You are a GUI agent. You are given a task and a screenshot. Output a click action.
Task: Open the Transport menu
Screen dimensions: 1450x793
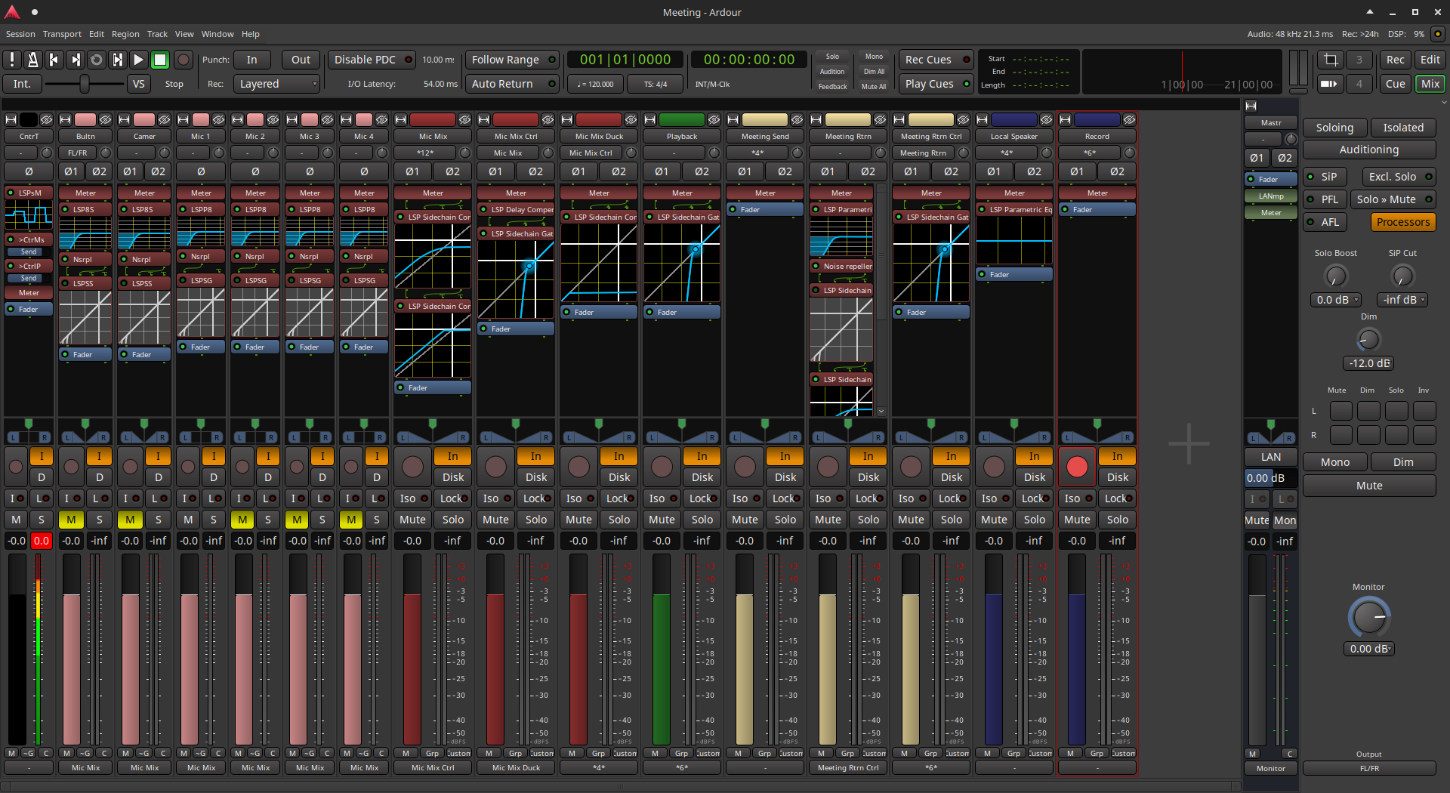tap(62, 34)
